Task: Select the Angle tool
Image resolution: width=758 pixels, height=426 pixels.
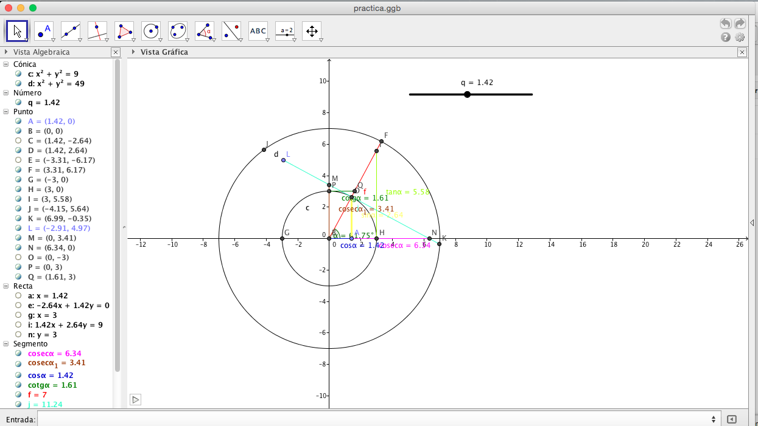Action: (x=204, y=30)
